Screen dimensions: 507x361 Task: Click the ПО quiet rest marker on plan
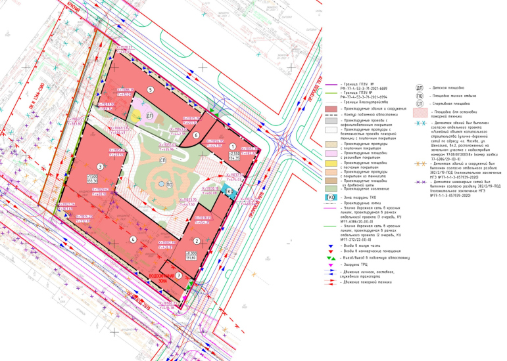(x=169, y=186)
